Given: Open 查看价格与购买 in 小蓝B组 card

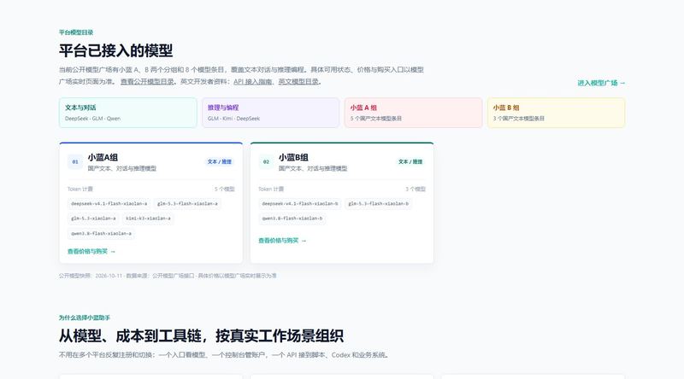Looking at the screenshot, I should (x=282, y=241).
